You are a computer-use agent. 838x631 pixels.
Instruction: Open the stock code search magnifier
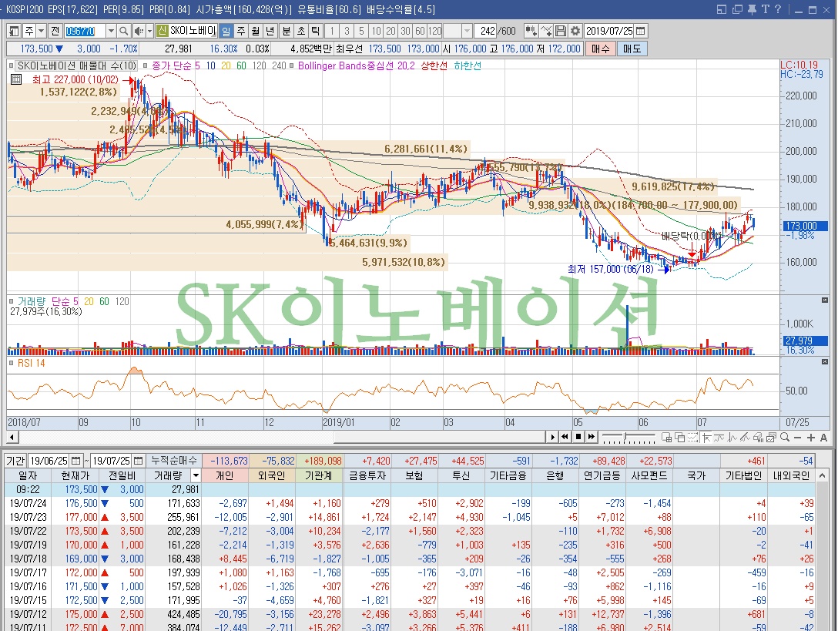[123, 31]
